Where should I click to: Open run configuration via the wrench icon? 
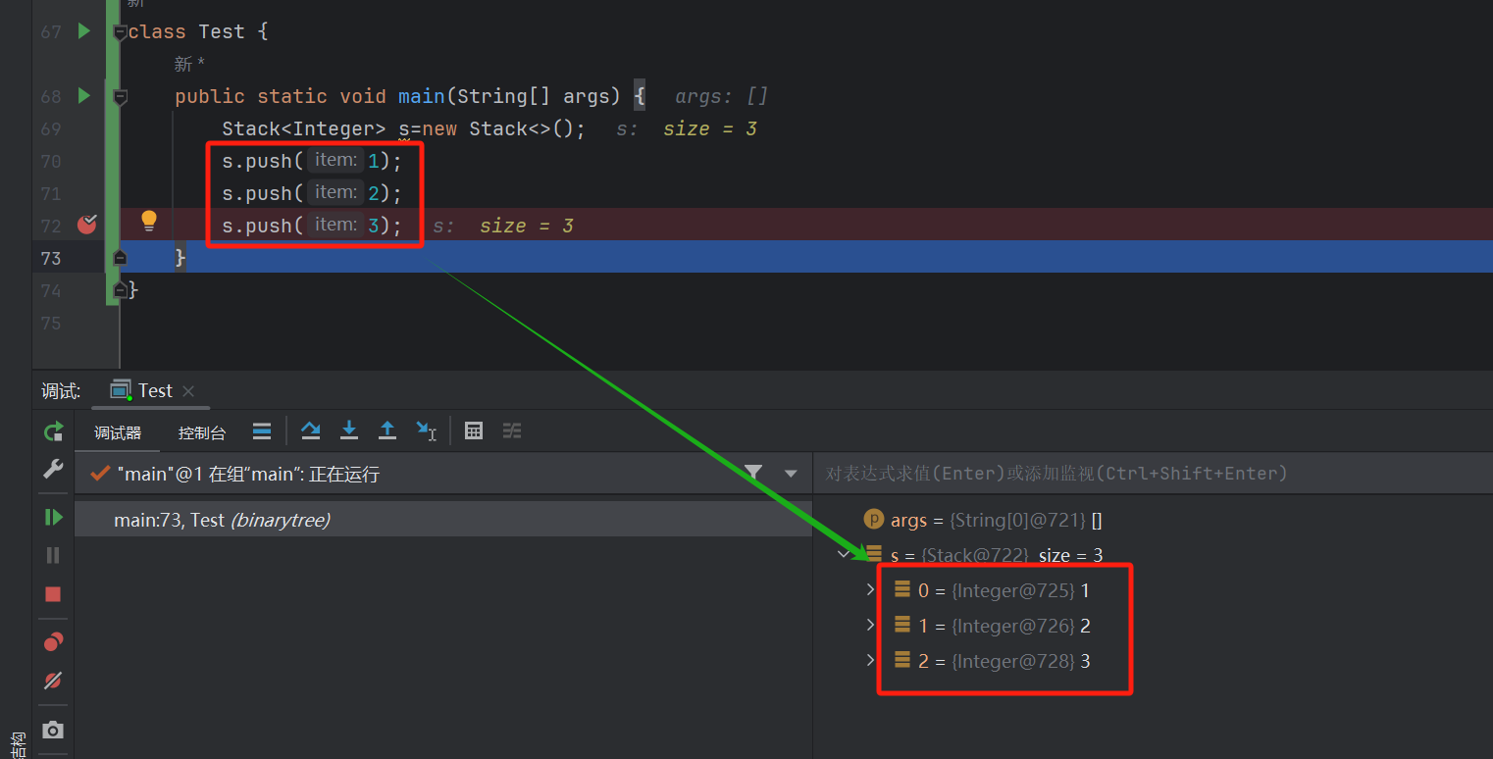53,469
